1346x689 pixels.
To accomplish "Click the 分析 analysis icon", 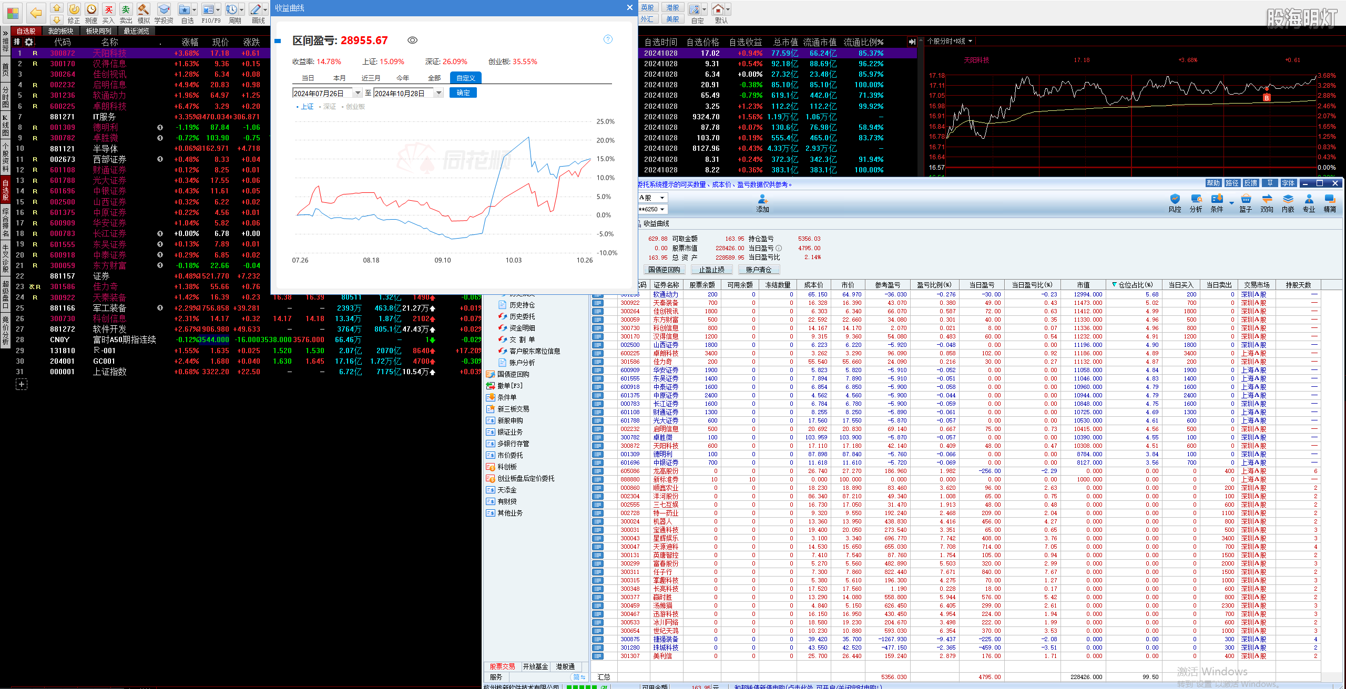I will 1196,199.
